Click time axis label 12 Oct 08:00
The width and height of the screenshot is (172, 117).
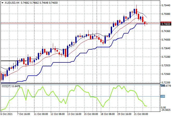(58, 114)
